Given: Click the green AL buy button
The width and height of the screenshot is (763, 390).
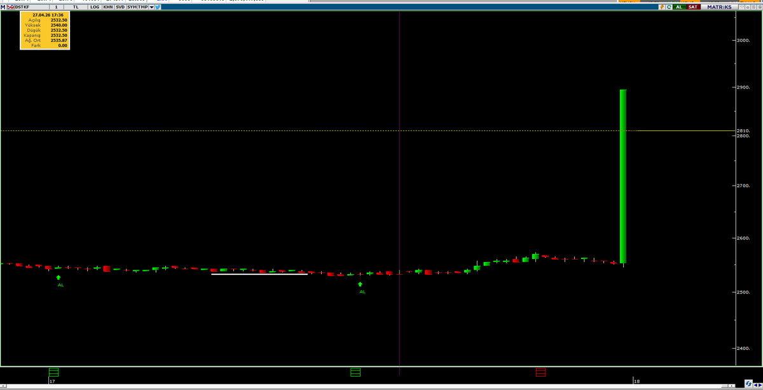Looking at the screenshot, I should coord(679,7).
